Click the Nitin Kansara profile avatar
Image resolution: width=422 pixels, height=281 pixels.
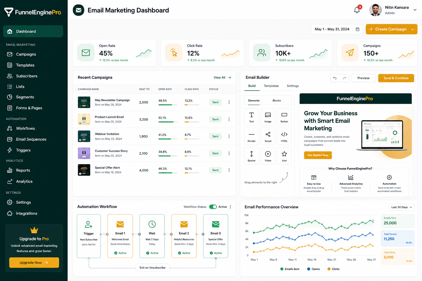pos(376,10)
